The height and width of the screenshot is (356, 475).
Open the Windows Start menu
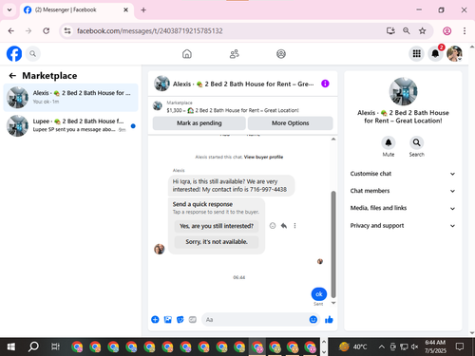pyautogui.click(x=10, y=347)
